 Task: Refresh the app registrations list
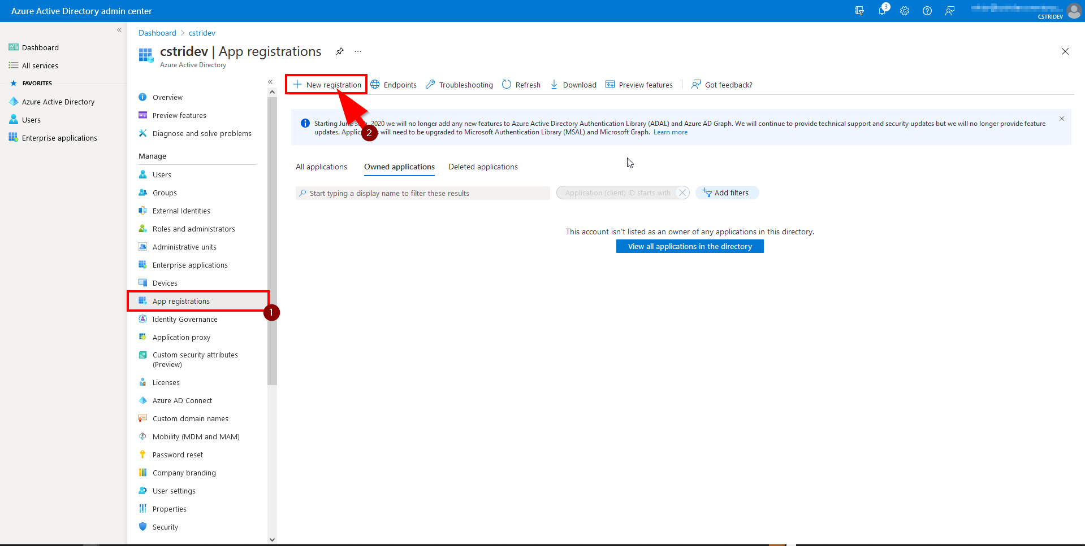(521, 85)
